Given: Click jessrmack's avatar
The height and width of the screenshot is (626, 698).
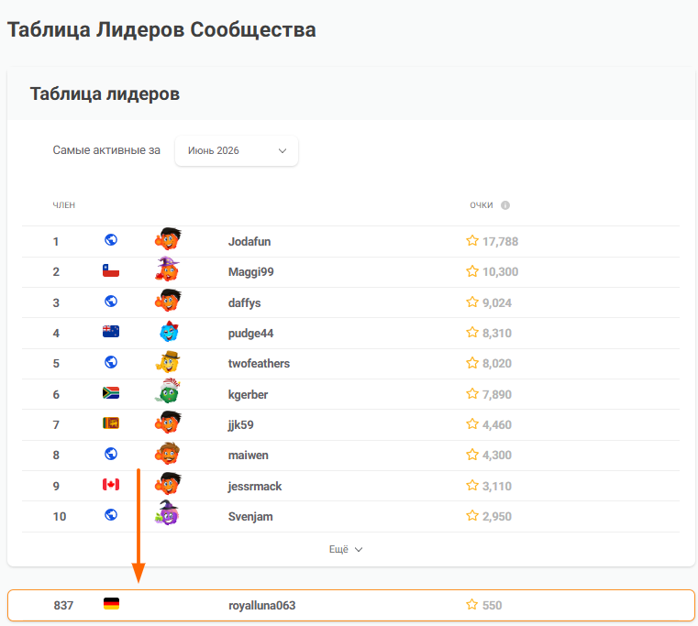Looking at the screenshot, I should [x=168, y=484].
